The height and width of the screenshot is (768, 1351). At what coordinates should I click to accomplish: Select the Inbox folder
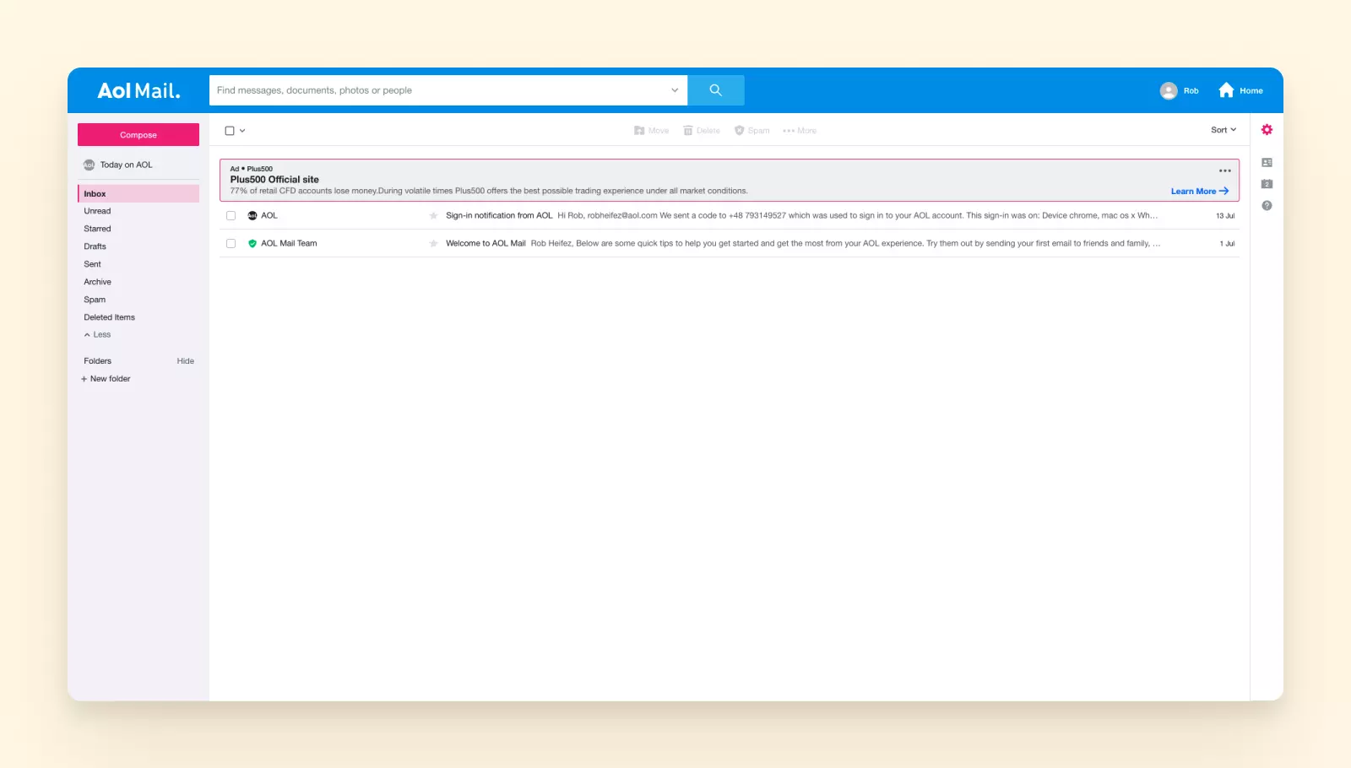pos(138,193)
